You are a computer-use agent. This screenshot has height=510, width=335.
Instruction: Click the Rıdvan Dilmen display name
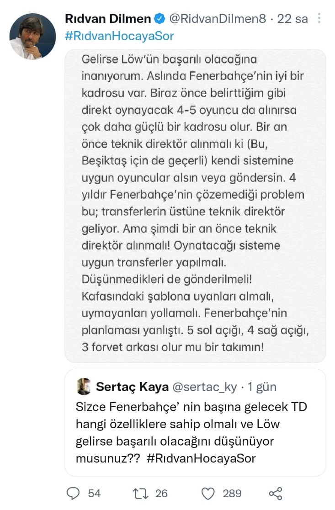pos(108,19)
